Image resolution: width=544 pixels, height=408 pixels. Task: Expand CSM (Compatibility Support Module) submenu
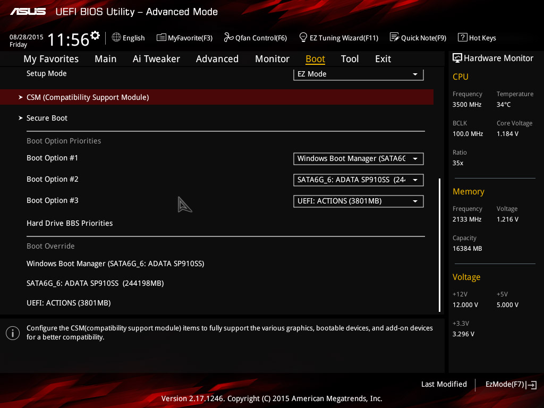[217, 97]
